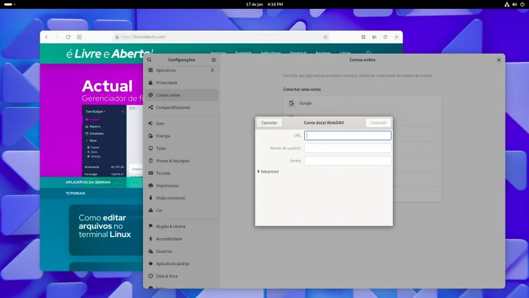Screen dimensions: 529x298
Task: Bookmark the page with the star icon
Action: 325,37
